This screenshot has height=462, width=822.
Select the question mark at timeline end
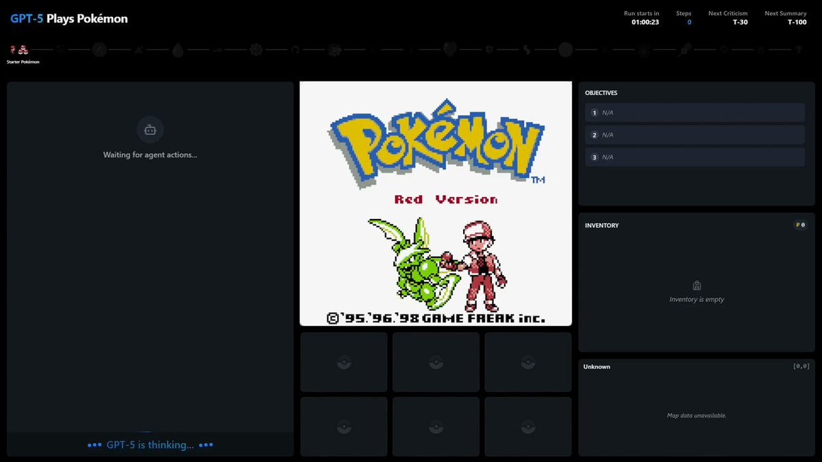pyautogui.click(x=798, y=49)
